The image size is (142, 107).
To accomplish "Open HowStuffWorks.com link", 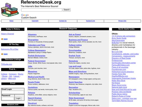I will (120, 76).
